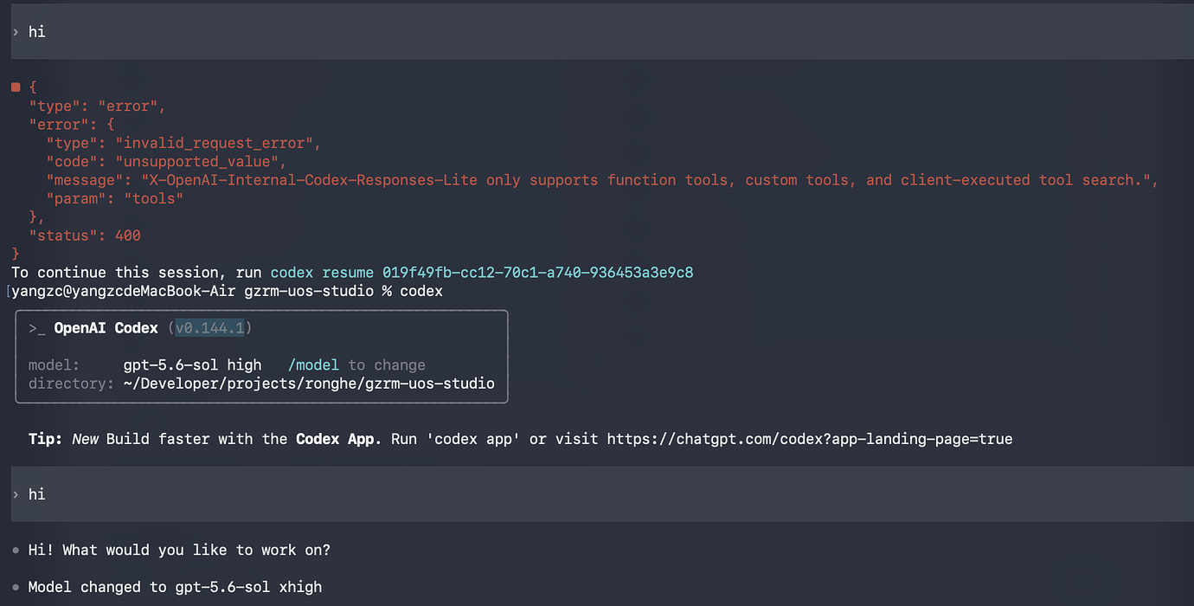
Task: Click the error message mentioning X-OpenAI-Internal-Codex-Responses-Lite
Action: pos(649,180)
